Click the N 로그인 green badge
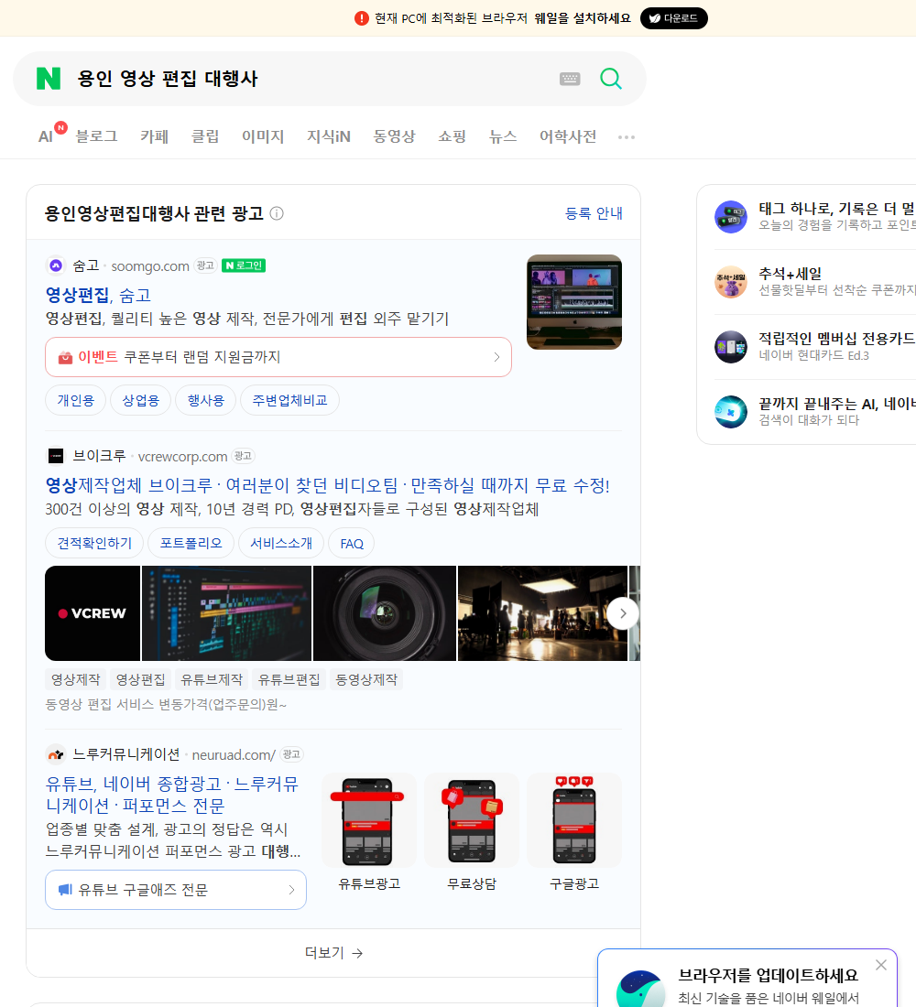 tap(244, 265)
